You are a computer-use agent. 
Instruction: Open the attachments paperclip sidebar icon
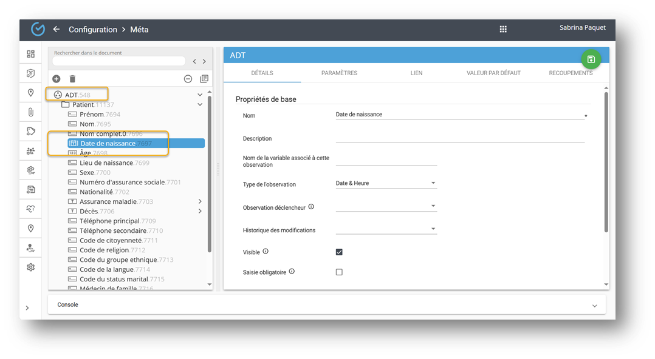[x=31, y=112]
